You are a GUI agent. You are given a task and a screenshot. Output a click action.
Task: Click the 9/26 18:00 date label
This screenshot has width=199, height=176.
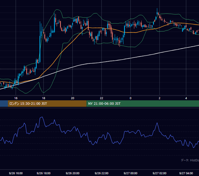(x=44, y=173)
